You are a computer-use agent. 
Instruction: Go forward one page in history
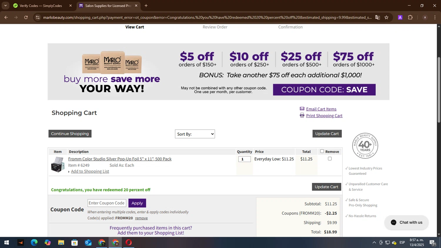pyautogui.click(x=16, y=17)
